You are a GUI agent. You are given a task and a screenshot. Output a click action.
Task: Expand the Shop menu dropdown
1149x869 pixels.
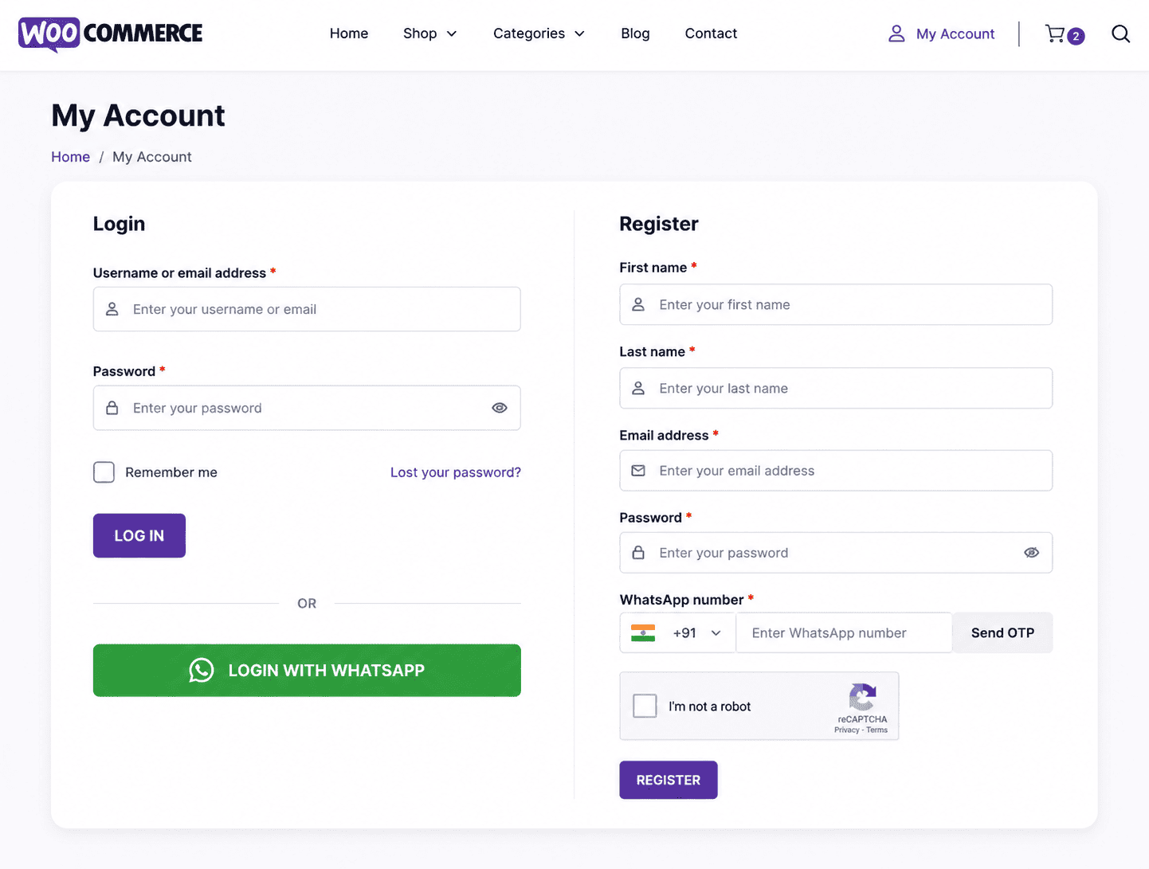(x=430, y=33)
